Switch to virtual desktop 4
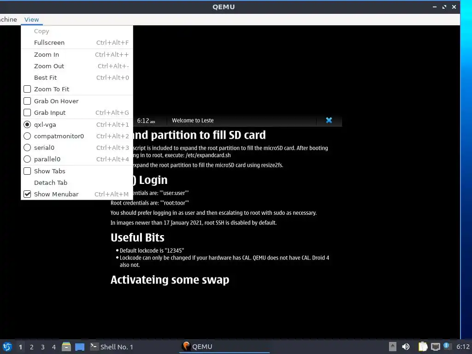Image resolution: width=472 pixels, height=354 pixels. 54,347
